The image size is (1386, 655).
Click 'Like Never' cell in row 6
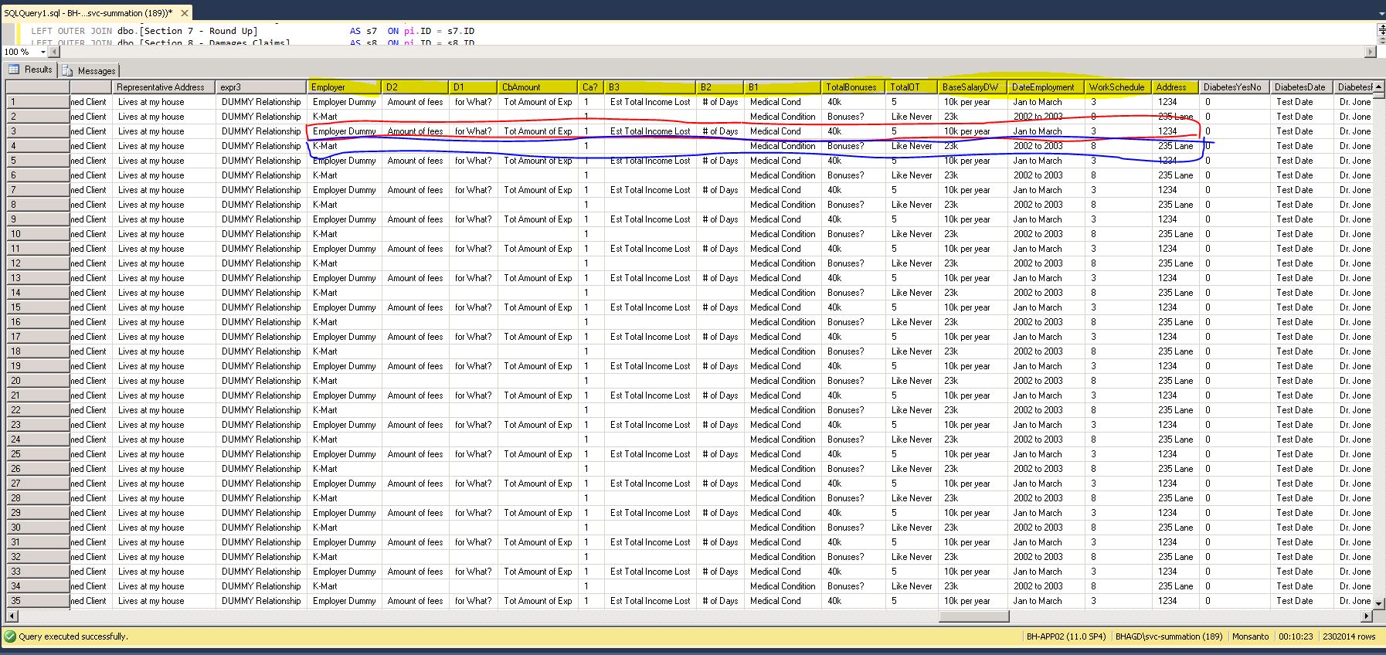pyautogui.click(x=911, y=175)
